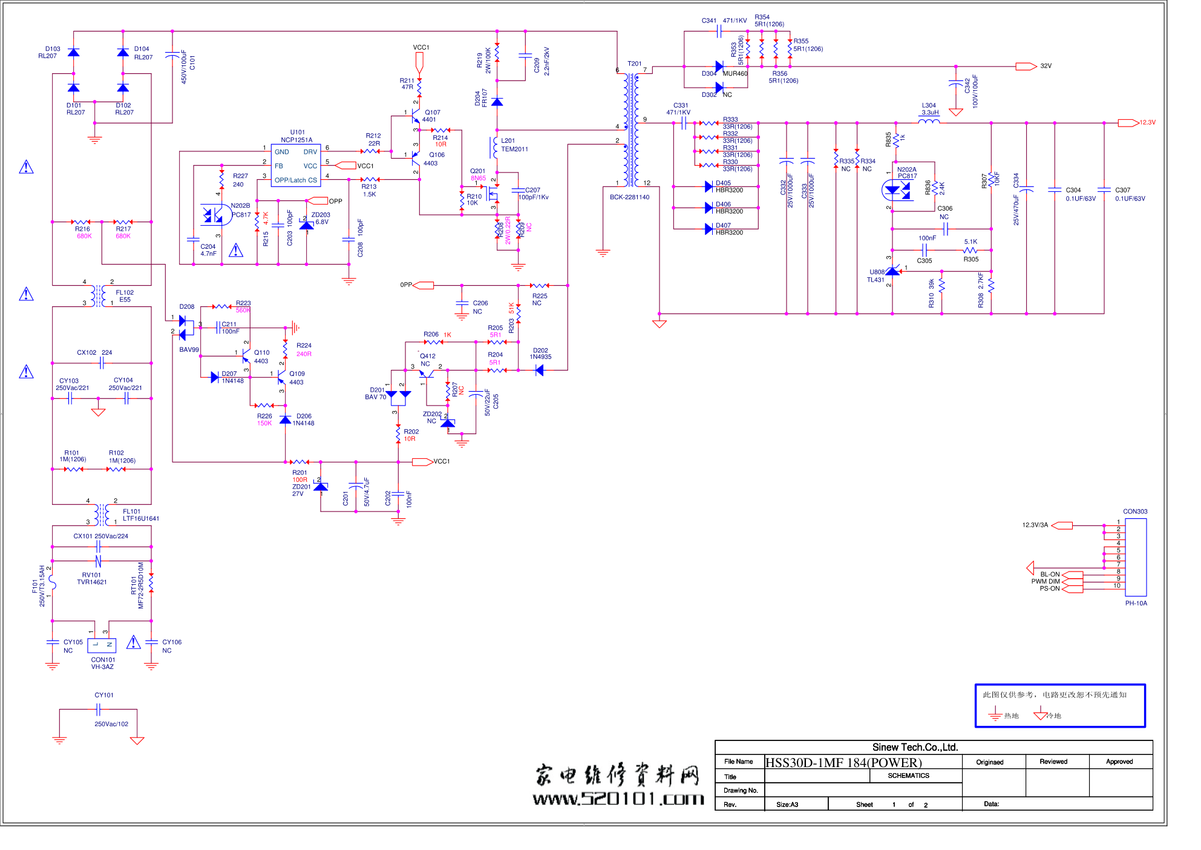Select the D304 MUR460 diode symbol
This screenshot has height=850, width=1201.
(x=719, y=66)
